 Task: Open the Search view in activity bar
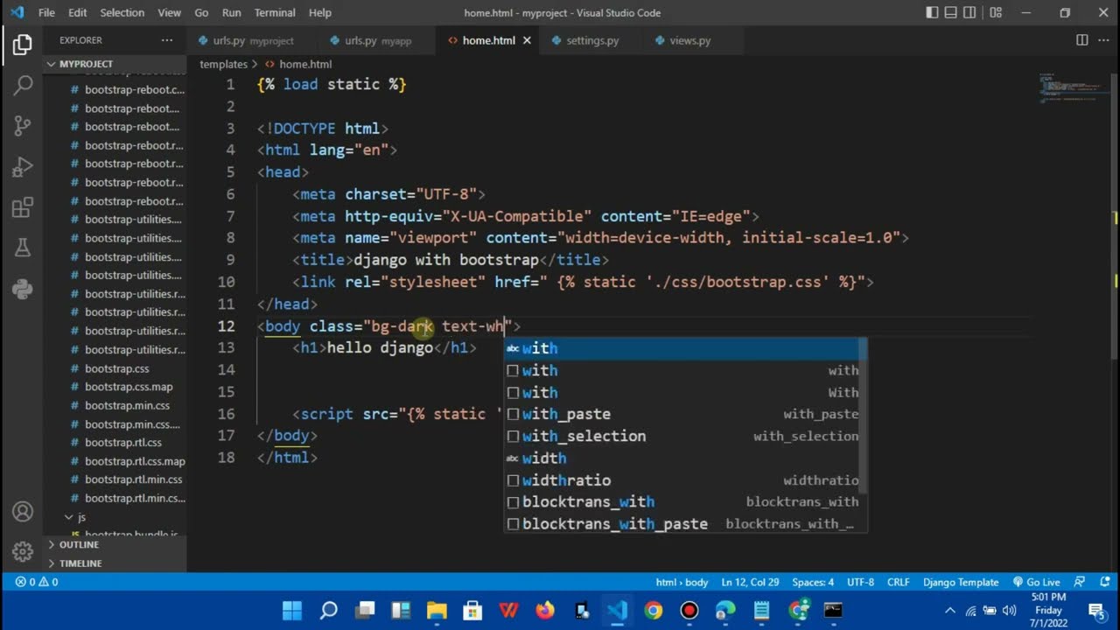[23, 85]
